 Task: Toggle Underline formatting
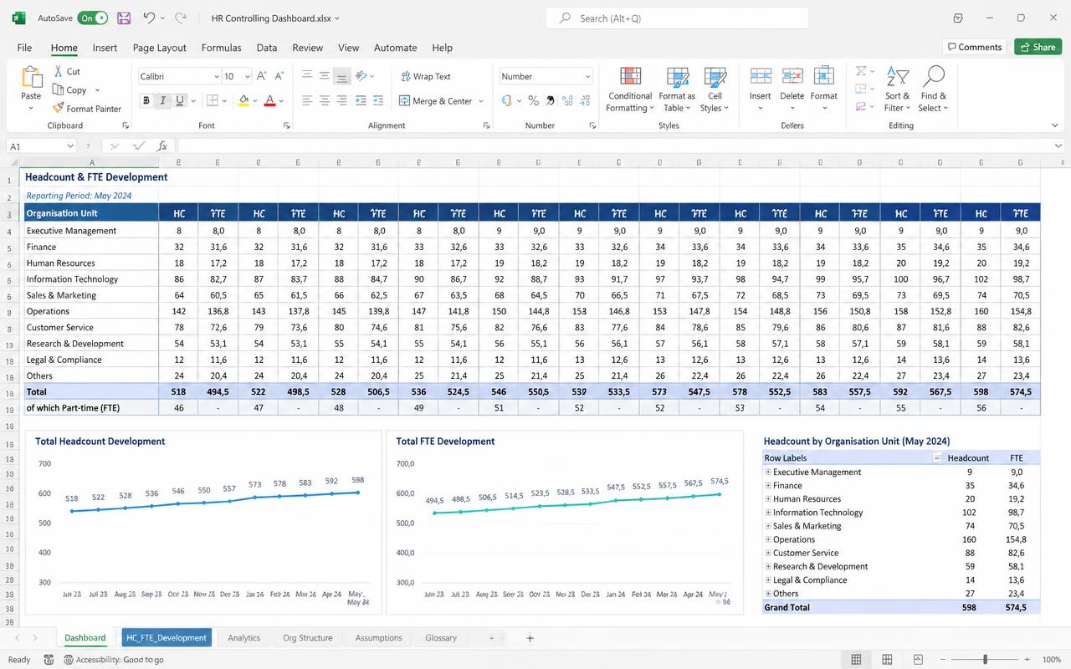[x=180, y=100]
